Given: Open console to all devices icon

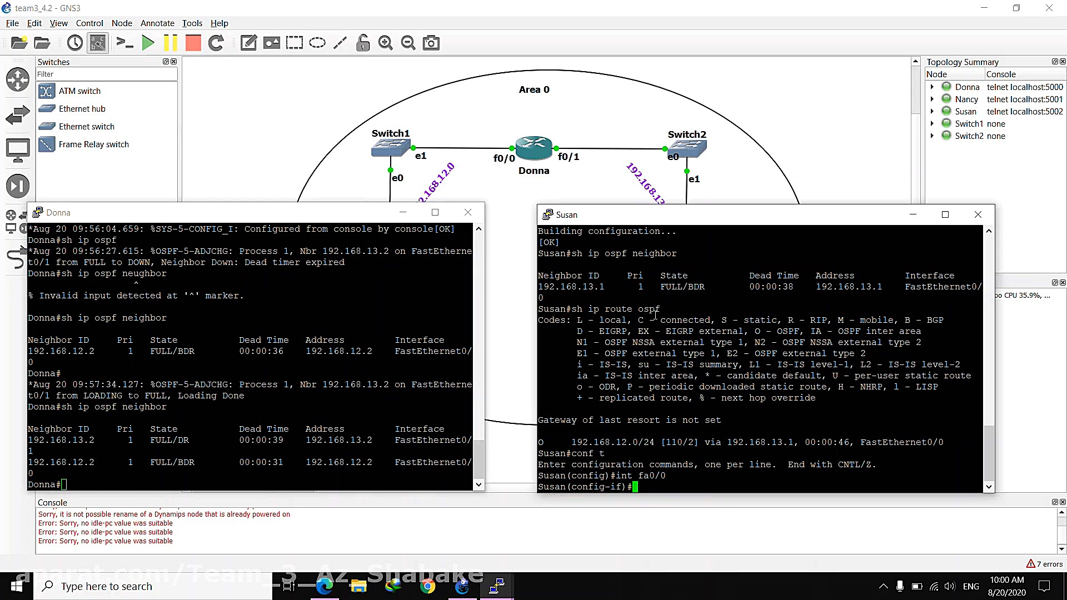Looking at the screenshot, I should coord(124,43).
